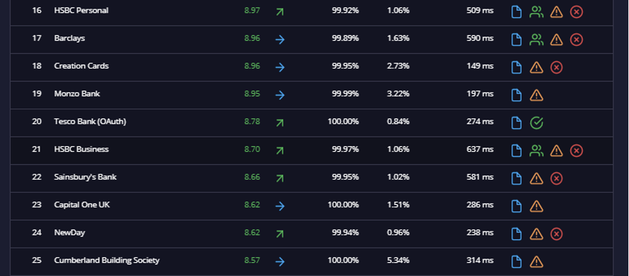The height and width of the screenshot is (276, 629).
Task: Open the document icon for NewDay
Action: point(517,234)
